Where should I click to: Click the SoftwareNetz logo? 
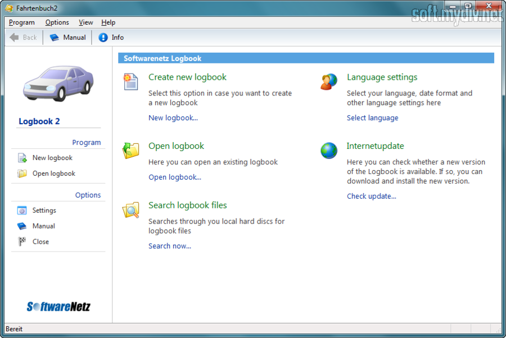pos(58,307)
